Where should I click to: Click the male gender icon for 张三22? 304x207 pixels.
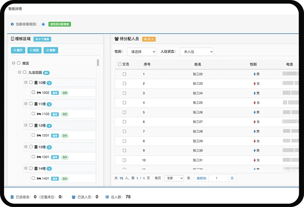pos(254,74)
